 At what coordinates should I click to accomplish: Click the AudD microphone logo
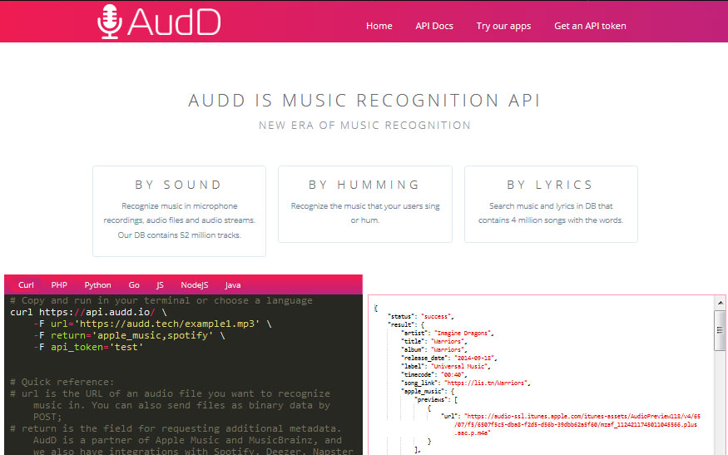159,22
